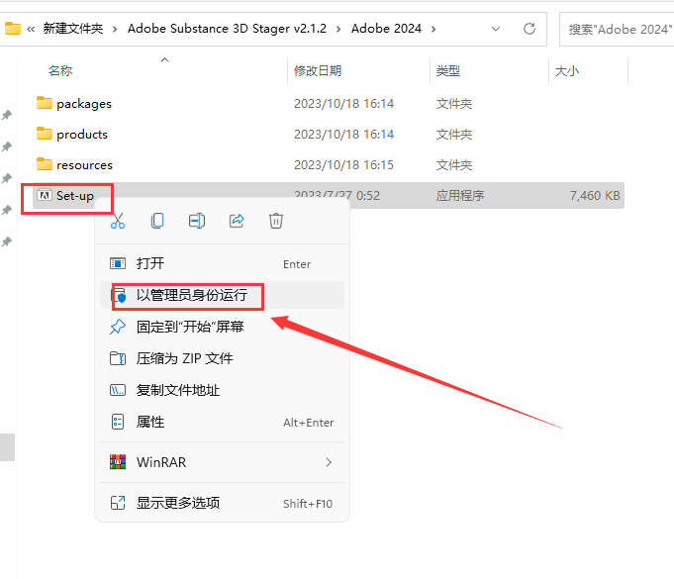
Task: Click the Set-up file name
Action: coord(75,196)
